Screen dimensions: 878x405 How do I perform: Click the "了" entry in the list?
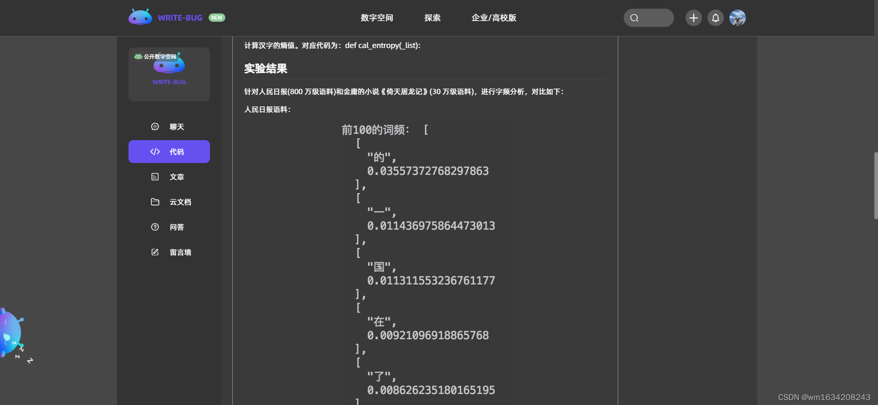point(382,376)
